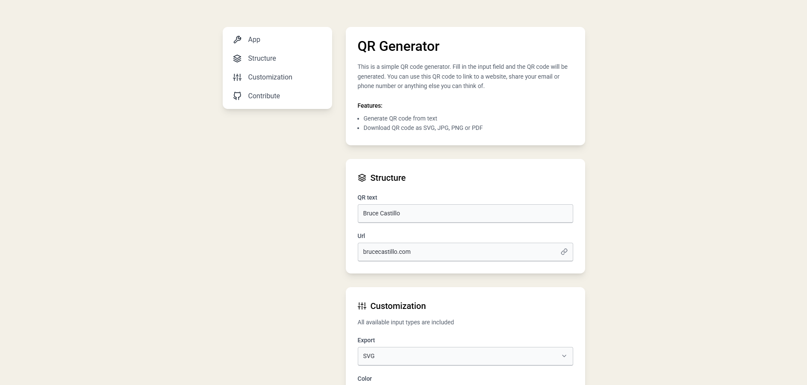Jump to Customization from the sidebar label
The width and height of the screenshot is (807, 385).
tap(270, 77)
